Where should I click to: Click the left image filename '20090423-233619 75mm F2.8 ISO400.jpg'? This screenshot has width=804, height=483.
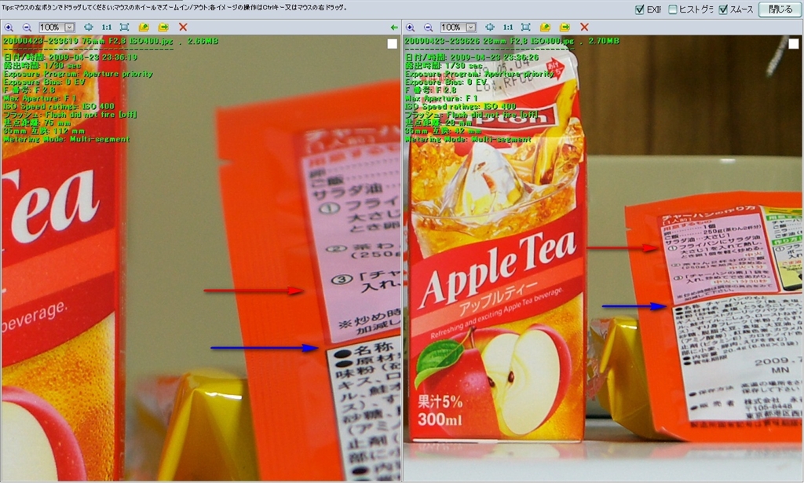88,41
